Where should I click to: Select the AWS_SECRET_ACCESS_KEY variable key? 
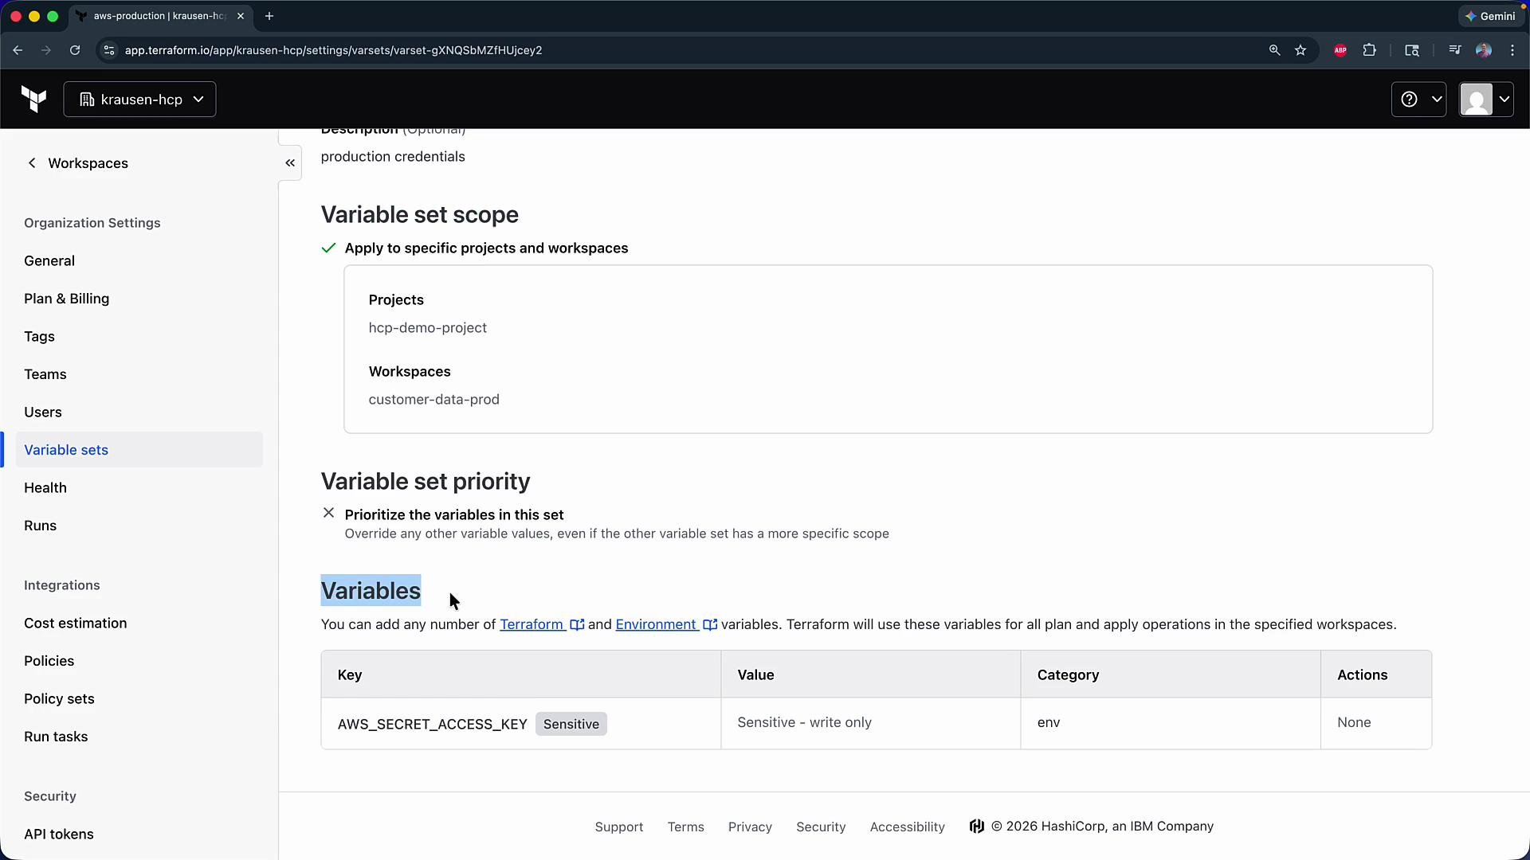point(433,724)
